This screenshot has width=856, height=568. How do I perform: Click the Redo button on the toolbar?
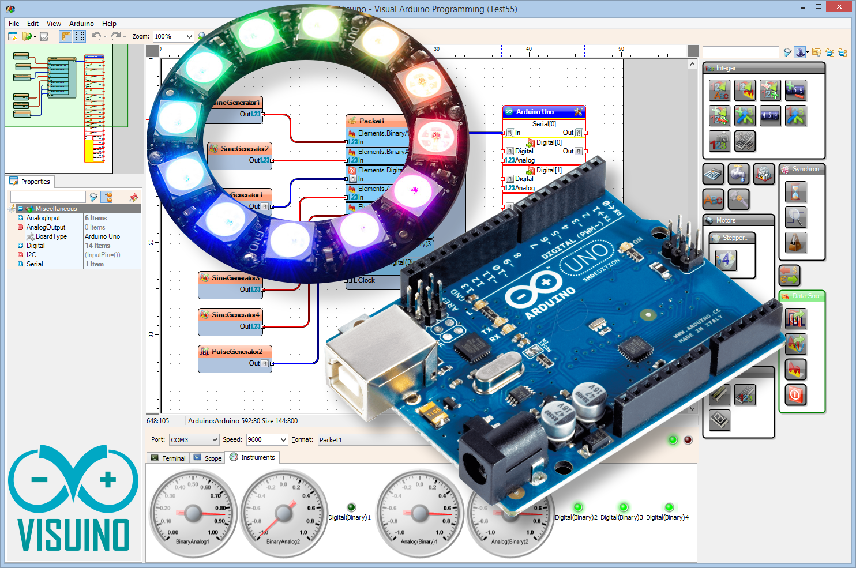[x=115, y=36]
